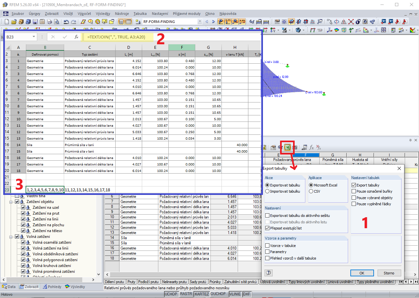Click the Excel formula bar with TEXTJOIN
The width and height of the screenshot is (419, 298).
click(172, 37)
